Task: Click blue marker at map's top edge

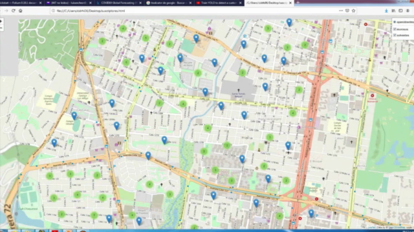Action: [289, 23]
